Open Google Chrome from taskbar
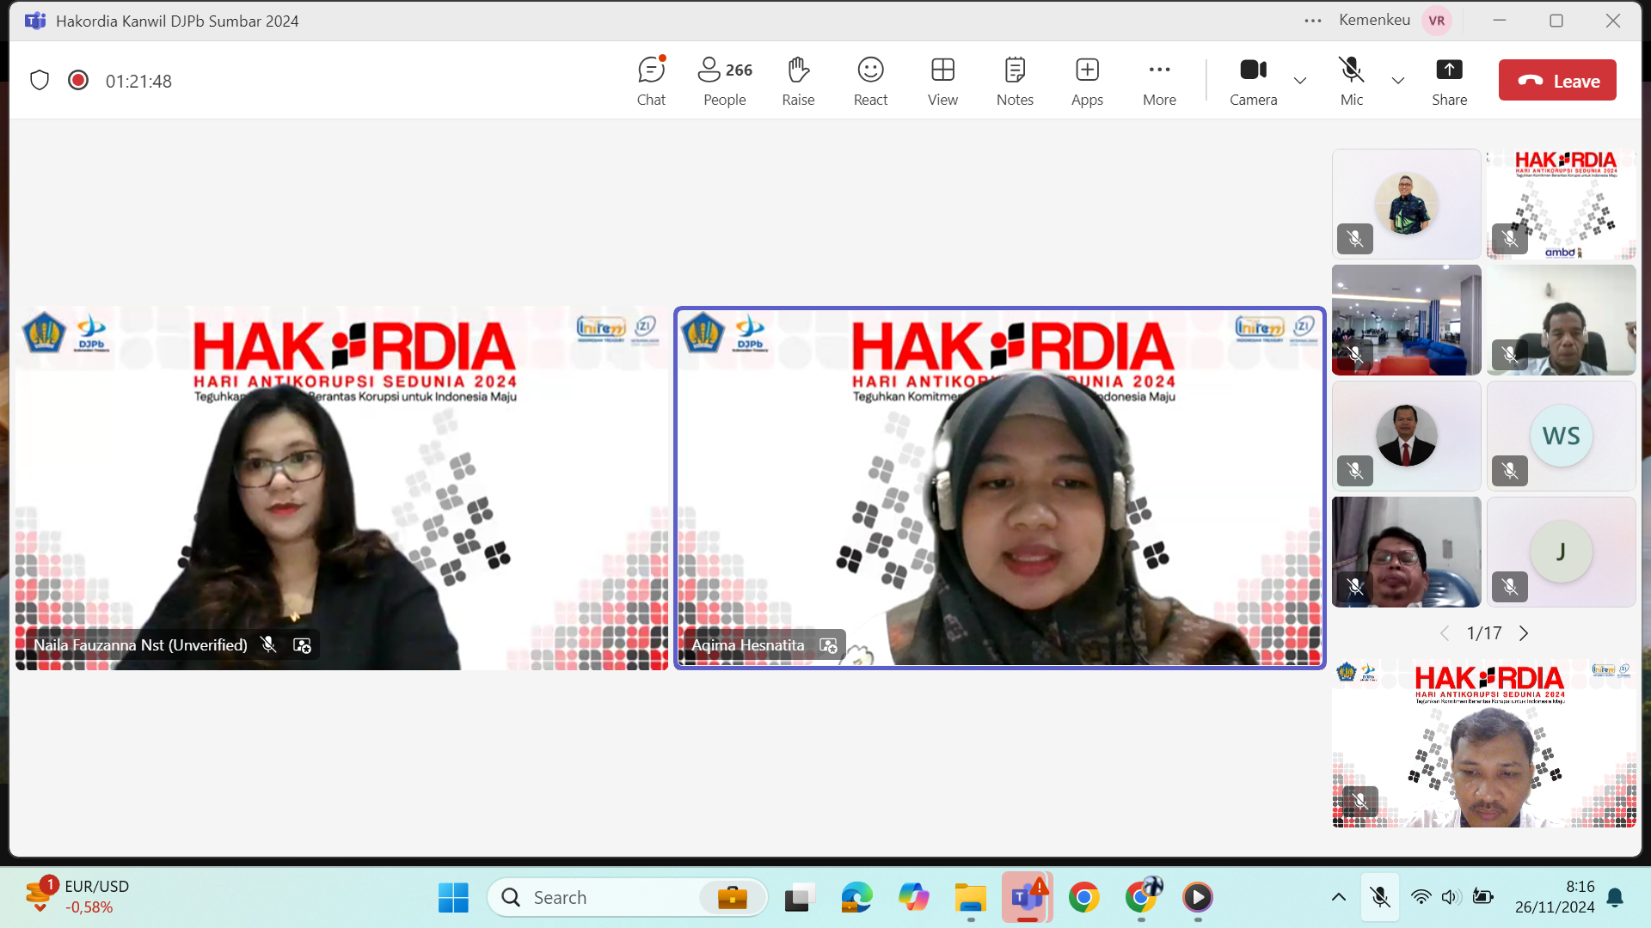The height and width of the screenshot is (928, 1651). pos(1083,897)
